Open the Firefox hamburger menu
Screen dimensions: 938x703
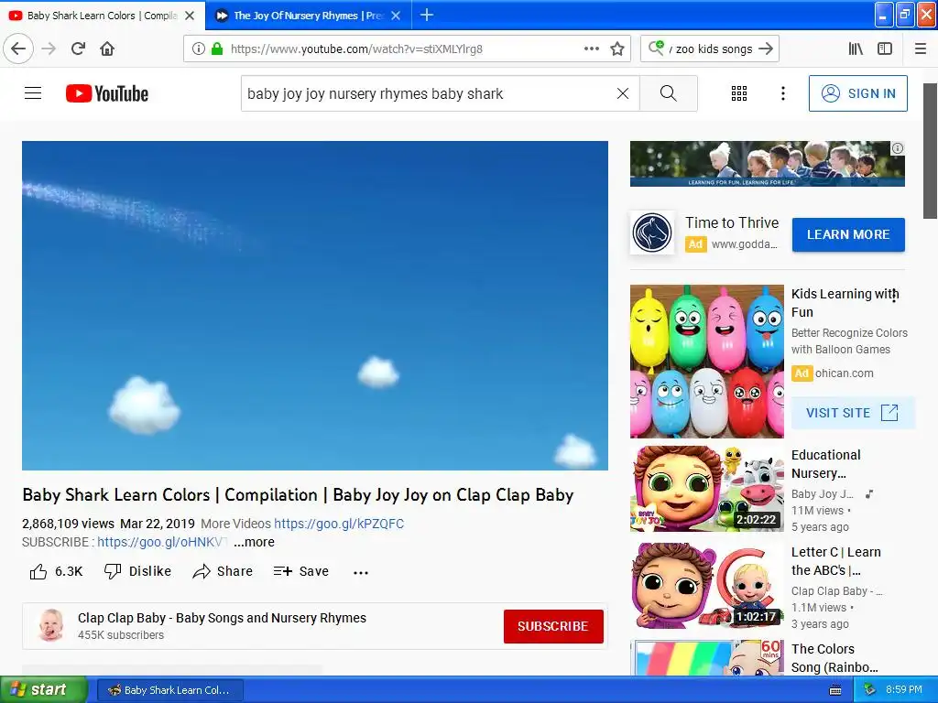point(921,49)
